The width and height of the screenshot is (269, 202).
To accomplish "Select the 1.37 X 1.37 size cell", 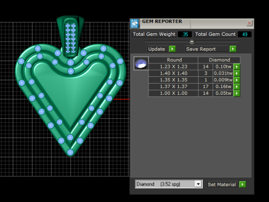I will point(174,86).
